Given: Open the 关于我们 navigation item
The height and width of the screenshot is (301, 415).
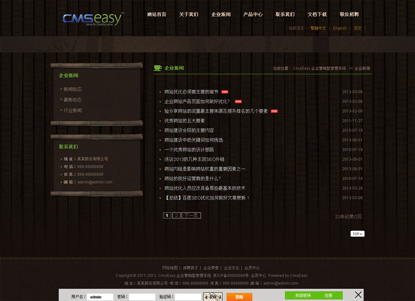Looking at the screenshot, I should coord(188,15).
